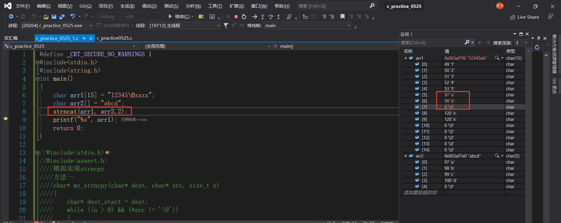Screen dimensions: 561x223
Task: Open the x86 platform dropdown
Action: point(145,17)
